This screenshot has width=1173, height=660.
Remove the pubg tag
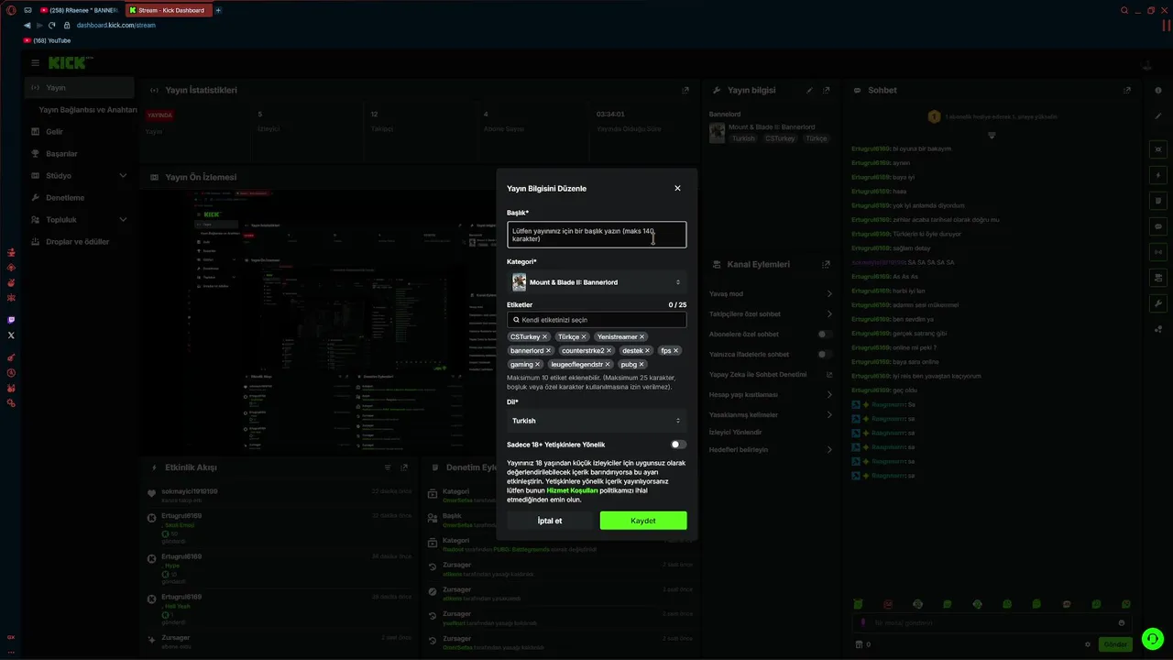641,365
